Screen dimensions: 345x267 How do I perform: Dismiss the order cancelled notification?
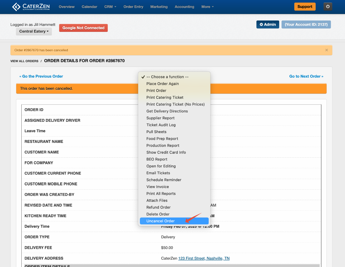tap(326, 50)
